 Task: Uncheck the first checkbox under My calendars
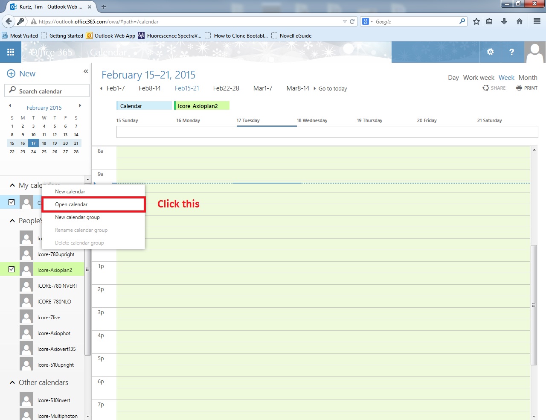(x=12, y=202)
